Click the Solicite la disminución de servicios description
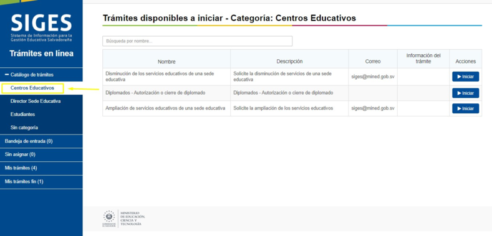Image resolution: width=492 pixels, height=236 pixels. (282, 77)
